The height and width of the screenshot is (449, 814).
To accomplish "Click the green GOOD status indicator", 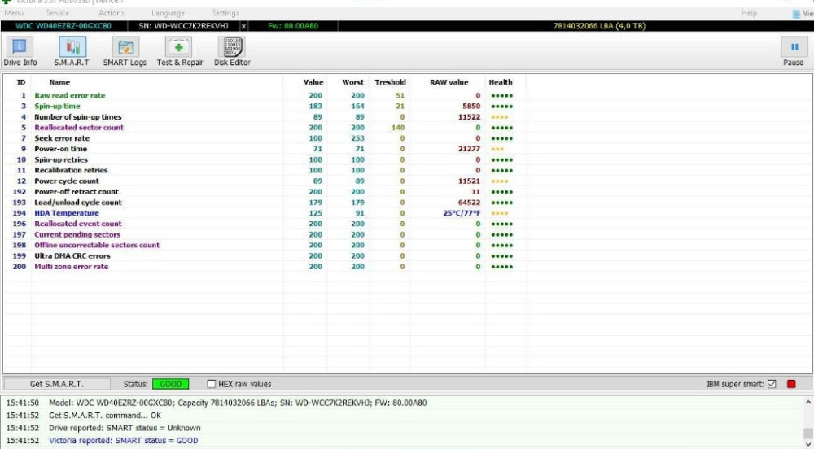I will (x=170, y=384).
